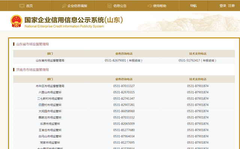
Task: Click the 六里山市场监管所 entry
Action: point(50,92)
